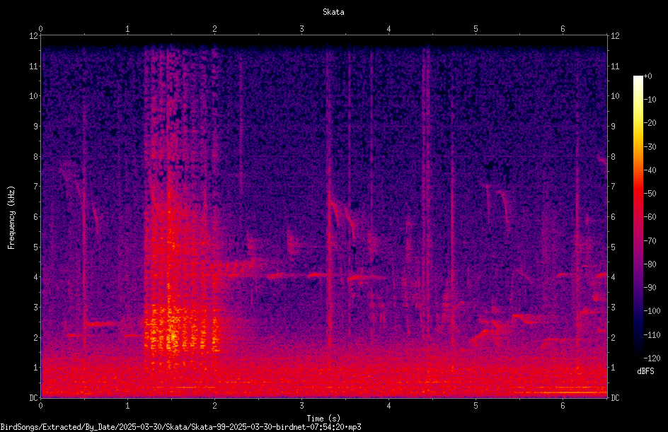668x432 pixels.
Task: Click the Skata title above the spectrogram
Action: [x=333, y=12]
